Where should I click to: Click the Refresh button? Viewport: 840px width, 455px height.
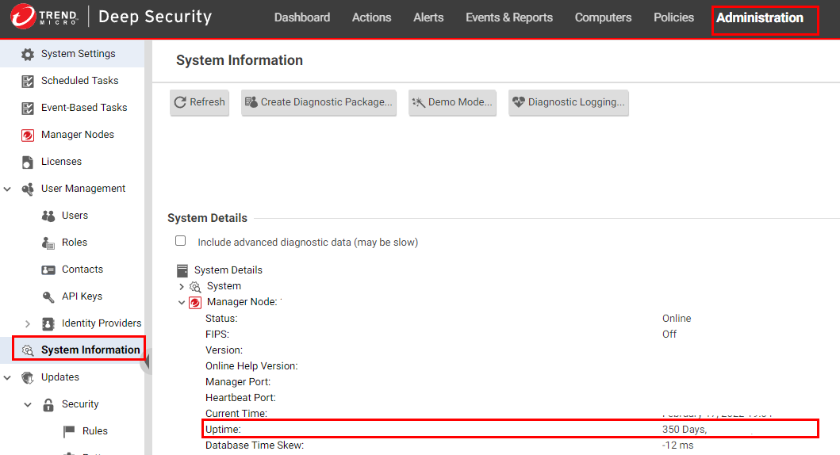pos(200,102)
